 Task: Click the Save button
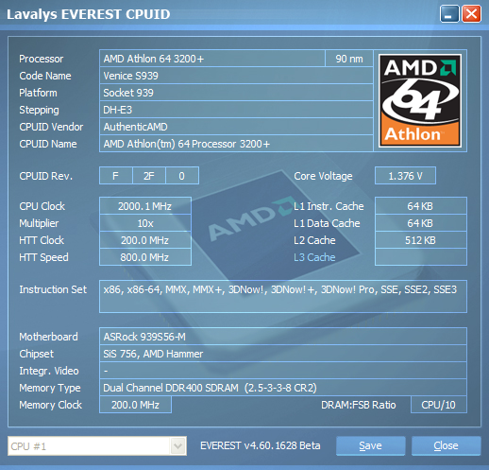click(370, 445)
